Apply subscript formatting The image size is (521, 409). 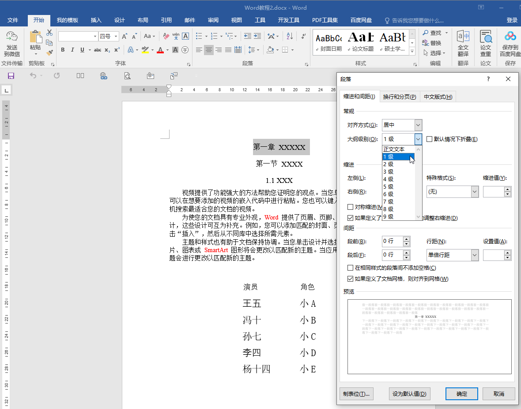coord(107,50)
